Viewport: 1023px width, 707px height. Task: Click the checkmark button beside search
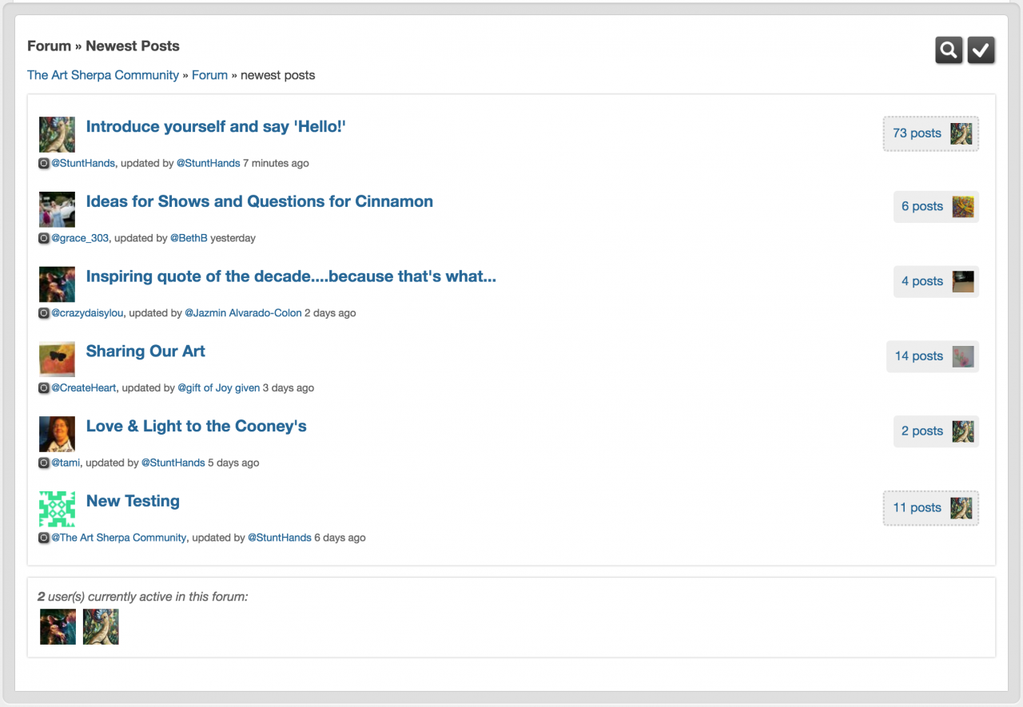coord(981,50)
